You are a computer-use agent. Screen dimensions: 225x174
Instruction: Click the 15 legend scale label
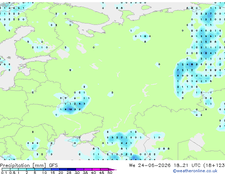tap(53, 173)
